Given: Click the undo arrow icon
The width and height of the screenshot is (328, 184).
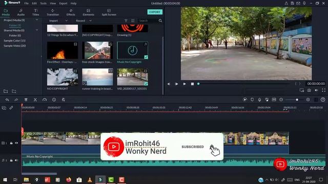Looking at the screenshot, I should 7,100.
